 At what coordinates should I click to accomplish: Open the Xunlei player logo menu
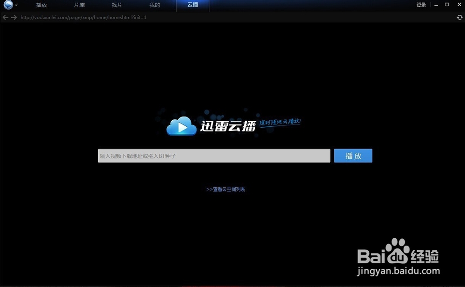pos(8,5)
